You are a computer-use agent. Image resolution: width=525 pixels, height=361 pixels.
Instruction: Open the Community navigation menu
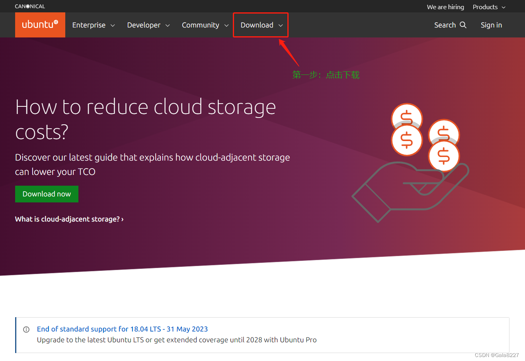(x=205, y=25)
